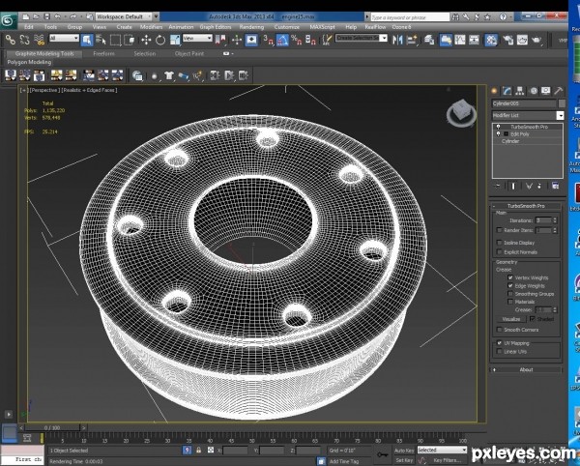Open the Rendering menu
This screenshot has width=580, height=466.
tap(251, 27)
